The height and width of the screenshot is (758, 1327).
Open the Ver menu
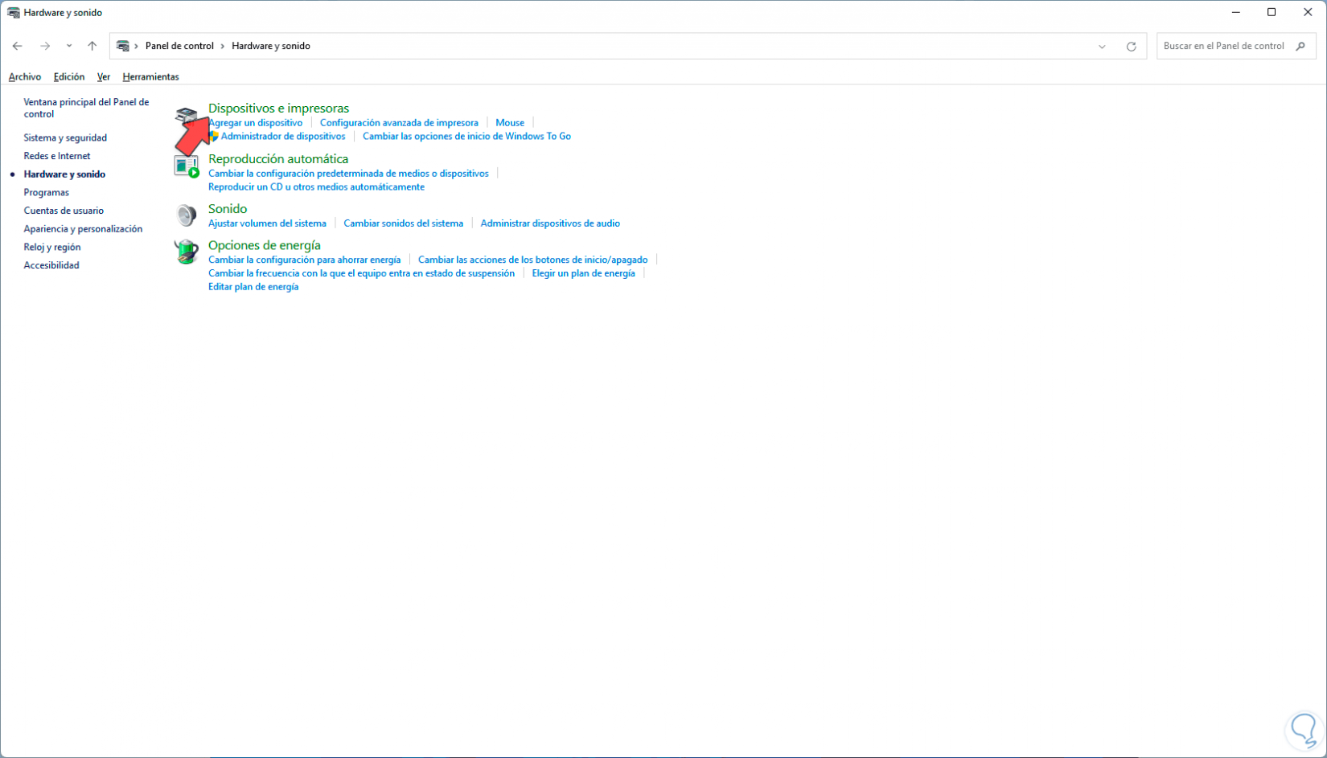point(104,77)
